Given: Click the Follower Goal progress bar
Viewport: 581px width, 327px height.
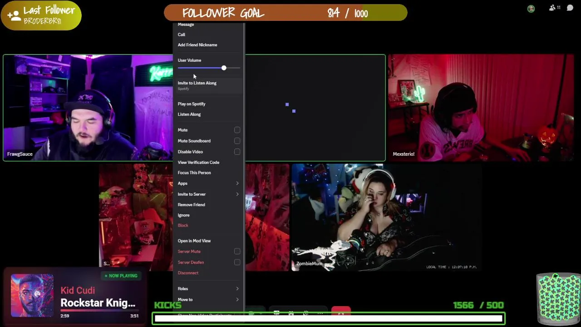Looking at the screenshot, I should [x=286, y=13].
